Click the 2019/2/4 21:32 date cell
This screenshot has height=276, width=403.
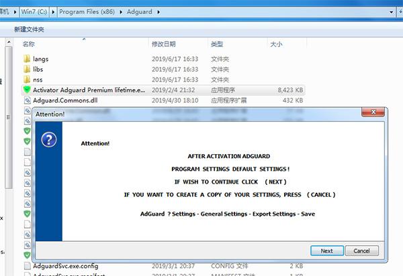pyautogui.click(x=173, y=90)
